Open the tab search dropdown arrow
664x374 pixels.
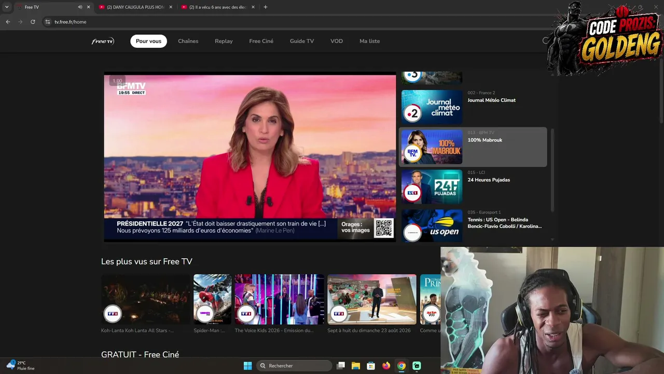[x=7, y=7]
